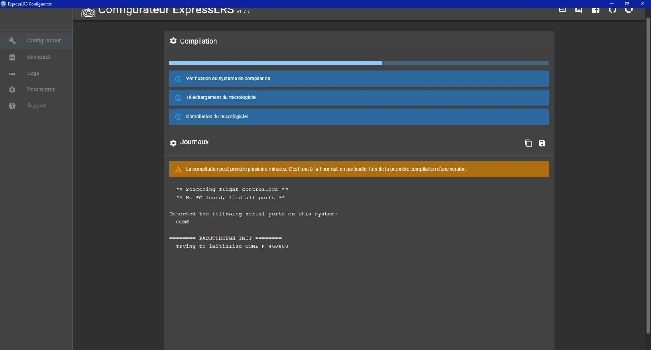
Task: Select the 'Compilation du micrologiciel' step
Action: tap(358, 116)
